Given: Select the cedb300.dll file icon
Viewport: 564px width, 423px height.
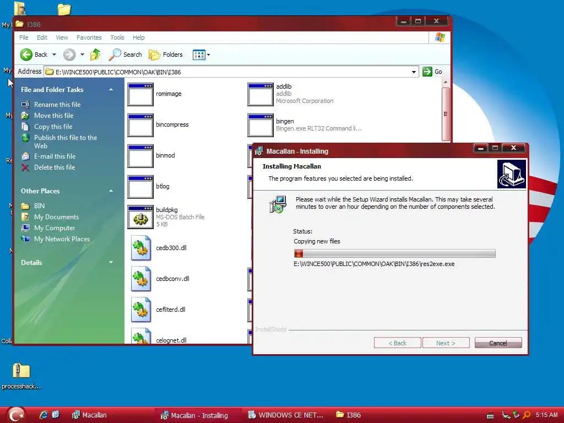Looking at the screenshot, I should (140, 248).
